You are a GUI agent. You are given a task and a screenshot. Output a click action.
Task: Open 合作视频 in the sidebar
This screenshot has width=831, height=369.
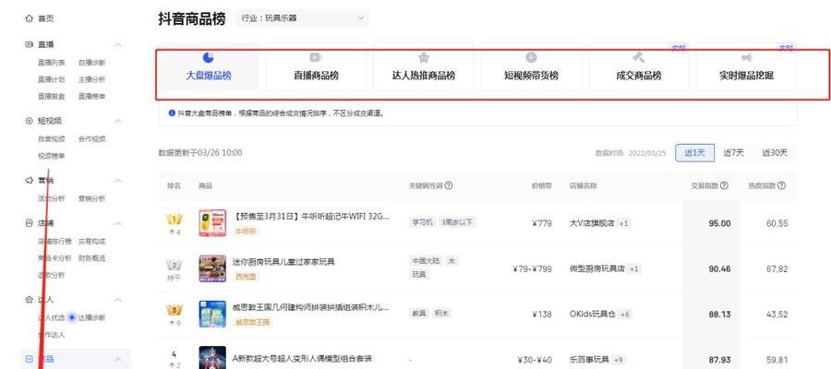pyautogui.click(x=92, y=139)
